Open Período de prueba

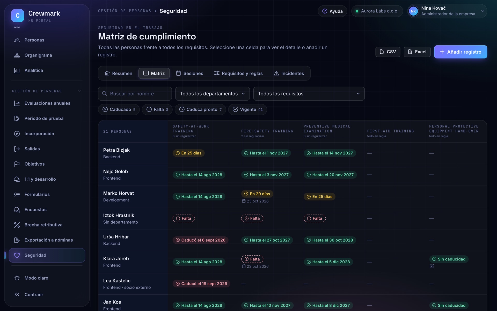point(47,118)
